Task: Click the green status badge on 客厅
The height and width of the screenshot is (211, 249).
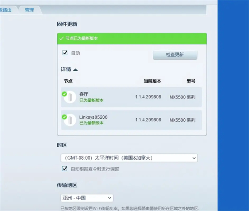Action: click(x=64, y=94)
